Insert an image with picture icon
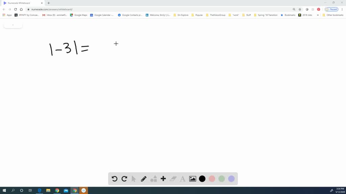Screen dimensions: 346x194 (x=193, y=179)
